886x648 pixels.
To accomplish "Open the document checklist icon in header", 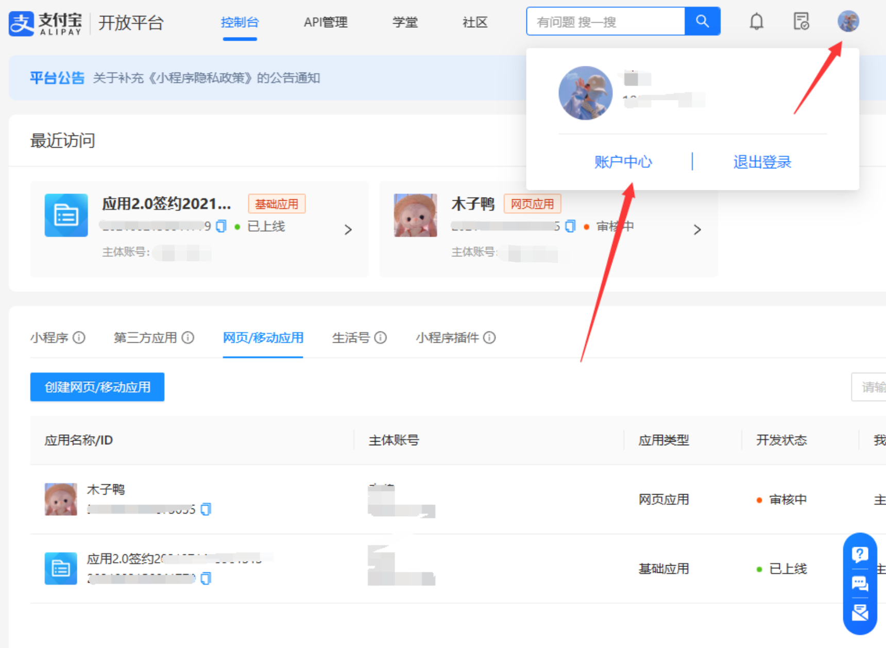I will (x=801, y=22).
